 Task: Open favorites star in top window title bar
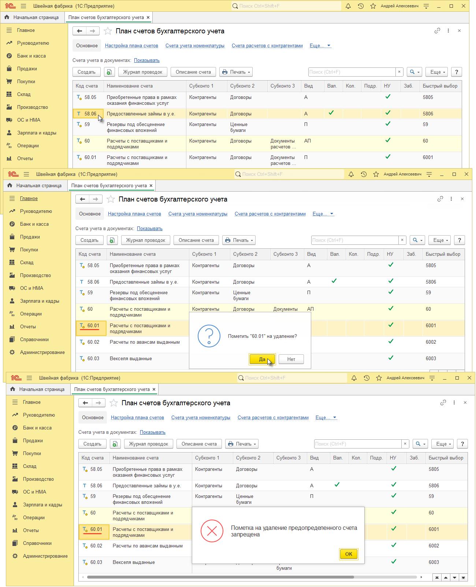[373, 6]
